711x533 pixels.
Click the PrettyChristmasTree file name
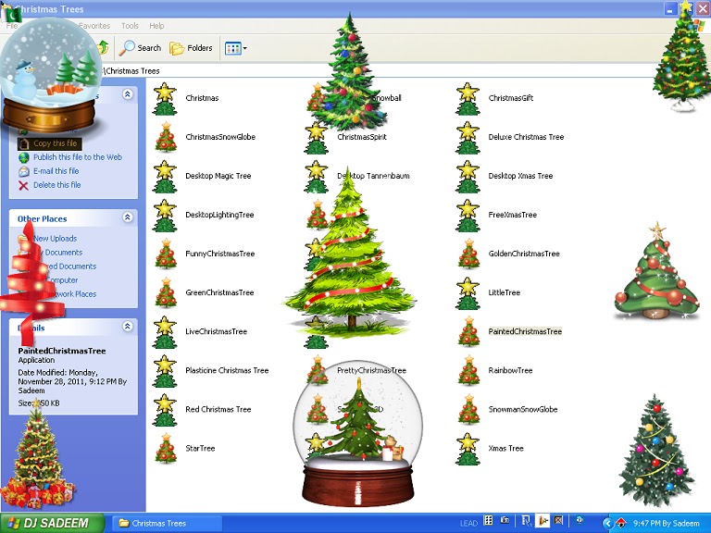pyautogui.click(x=371, y=371)
